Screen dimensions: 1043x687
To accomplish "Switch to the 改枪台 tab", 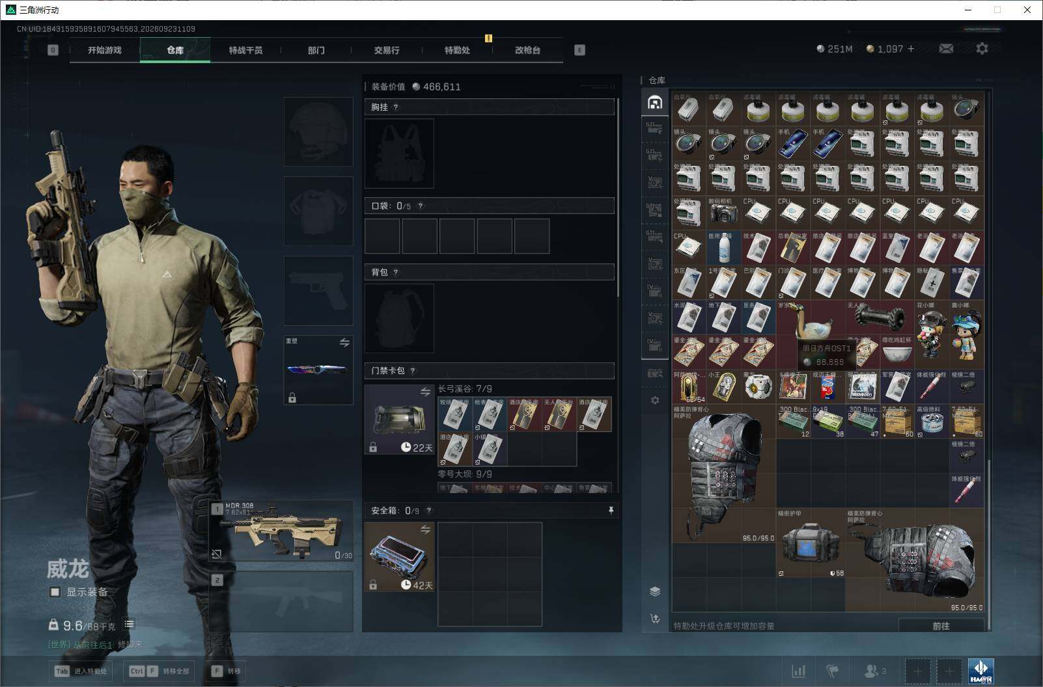I will [x=527, y=50].
